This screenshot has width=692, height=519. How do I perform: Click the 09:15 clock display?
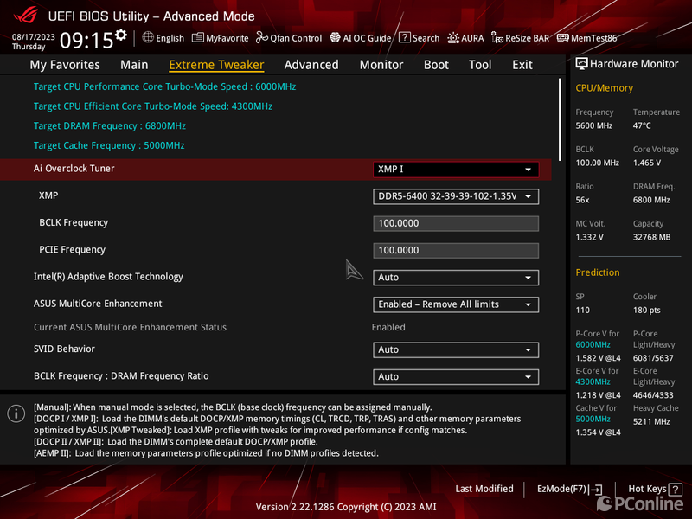[86, 41]
